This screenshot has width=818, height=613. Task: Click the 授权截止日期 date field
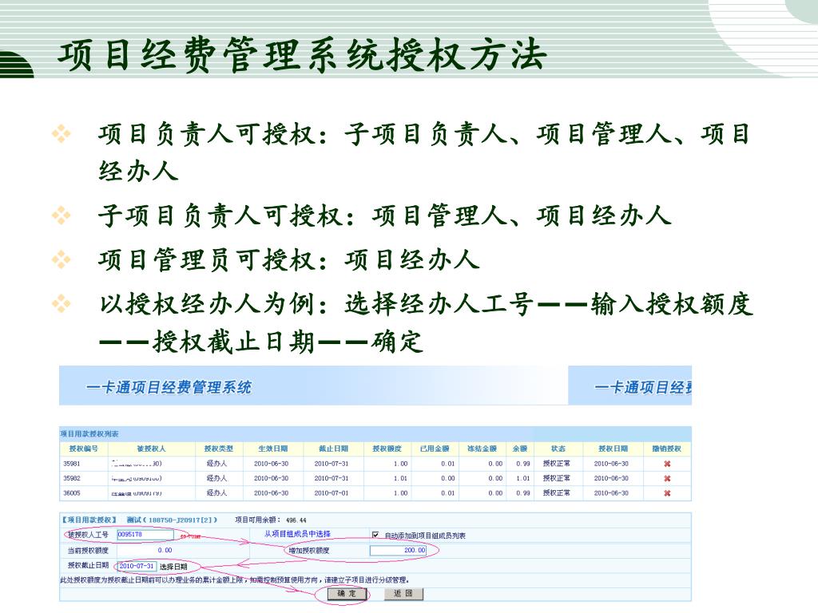[x=137, y=566]
